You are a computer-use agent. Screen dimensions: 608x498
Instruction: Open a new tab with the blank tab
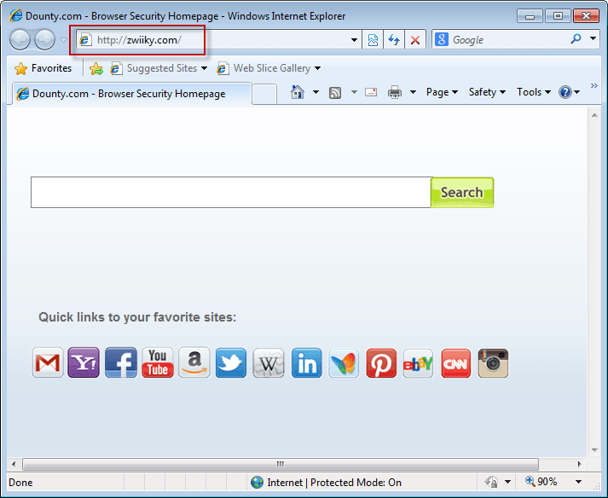click(264, 95)
